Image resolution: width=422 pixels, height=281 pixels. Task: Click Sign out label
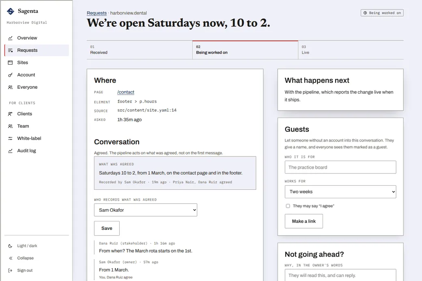pyautogui.click(x=25, y=270)
